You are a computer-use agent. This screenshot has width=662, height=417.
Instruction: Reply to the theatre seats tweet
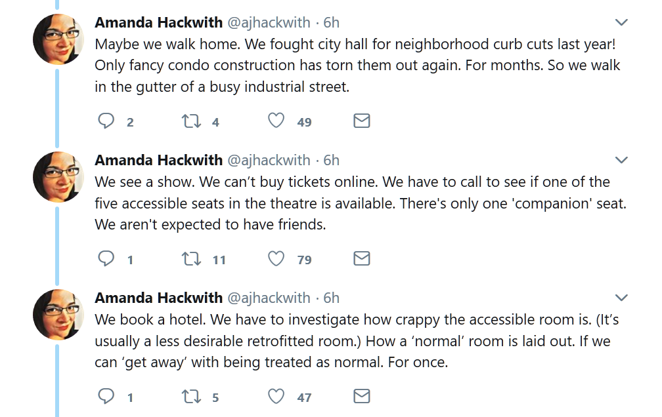tap(106, 259)
